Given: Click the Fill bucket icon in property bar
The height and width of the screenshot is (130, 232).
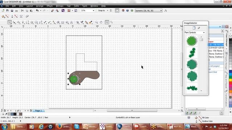Looking at the screenshot, I should tap(3, 16).
